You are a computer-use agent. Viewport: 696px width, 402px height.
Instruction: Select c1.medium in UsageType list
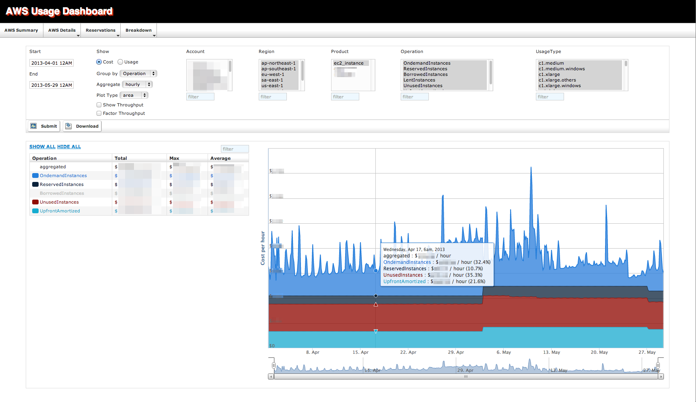tap(580, 63)
